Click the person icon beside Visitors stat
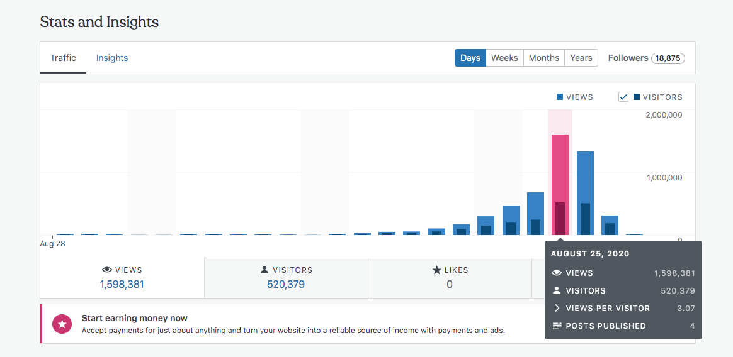Screen dimensions: 733x357 click(264, 270)
